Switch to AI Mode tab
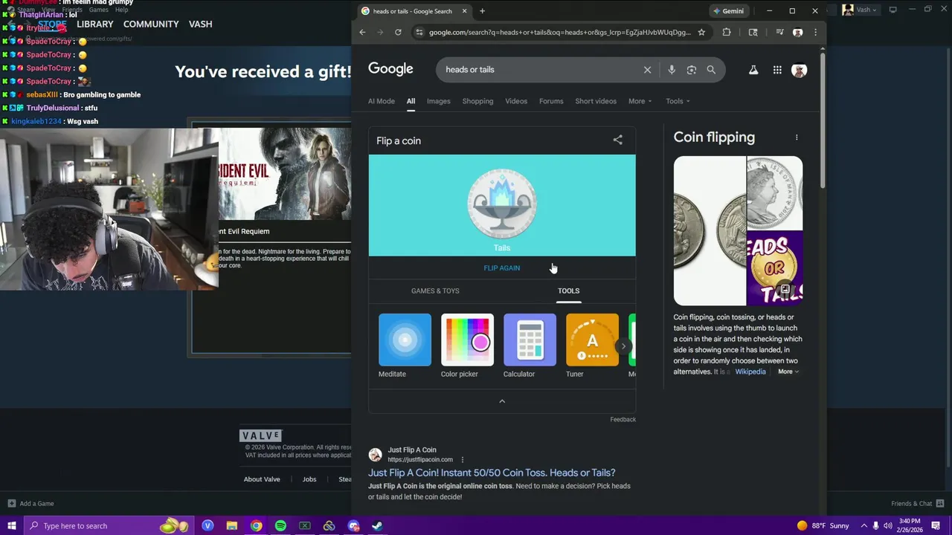This screenshot has width=952, height=535. point(381,101)
